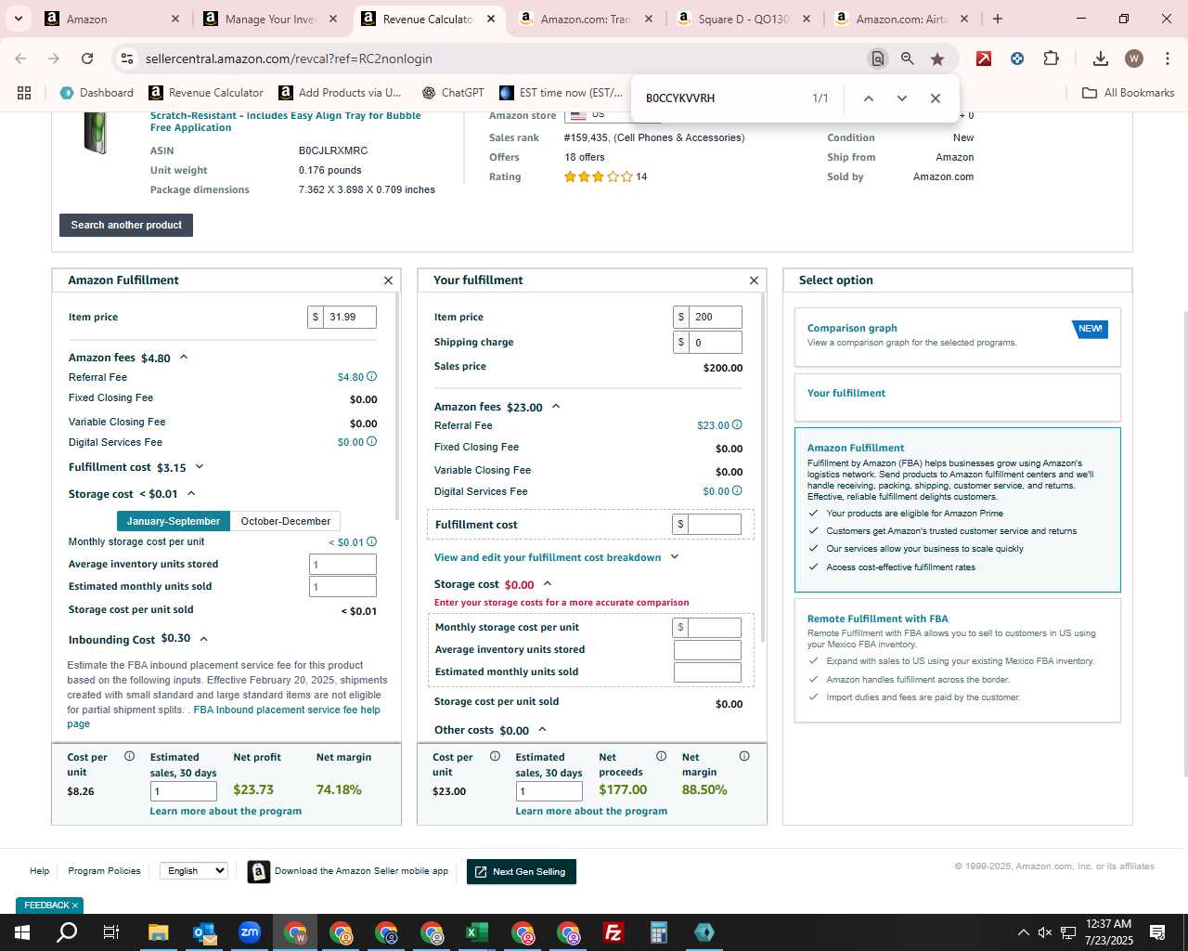Screen dimensions: 1188x951
Task: Click the Digital Services Fee info icon in Your fulfillment
Action: point(737,490)
